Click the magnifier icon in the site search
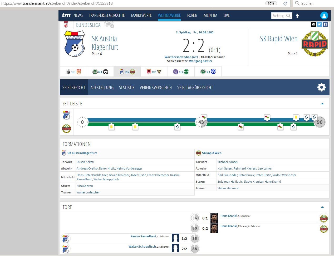The width and height of the screenshot is (334, 256). point(288,16)
